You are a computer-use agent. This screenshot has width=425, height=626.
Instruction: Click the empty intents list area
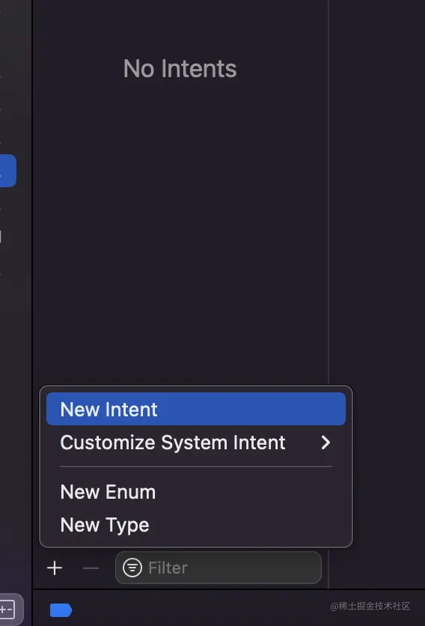tap(180, 231)
